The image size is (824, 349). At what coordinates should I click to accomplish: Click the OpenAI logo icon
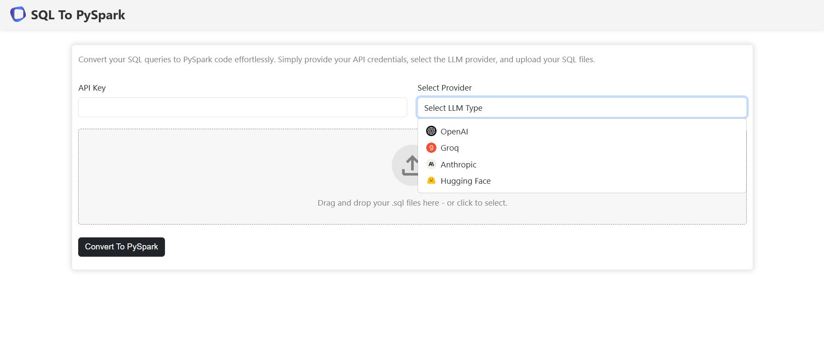[431, 131]
